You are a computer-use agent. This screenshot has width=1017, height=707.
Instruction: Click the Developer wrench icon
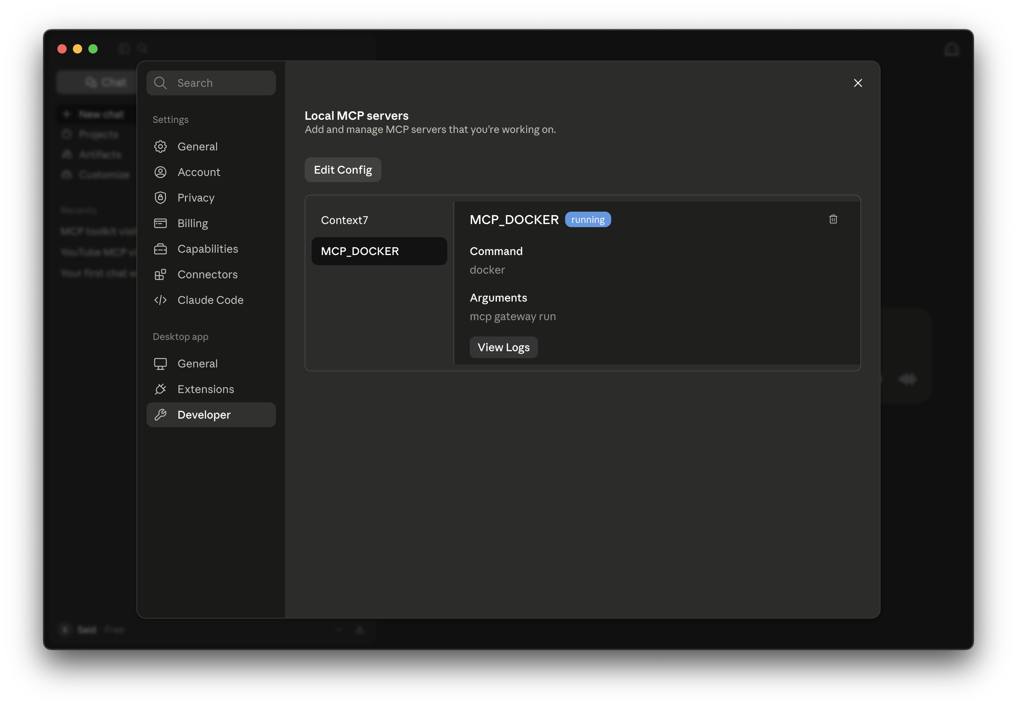pos(160,415)
